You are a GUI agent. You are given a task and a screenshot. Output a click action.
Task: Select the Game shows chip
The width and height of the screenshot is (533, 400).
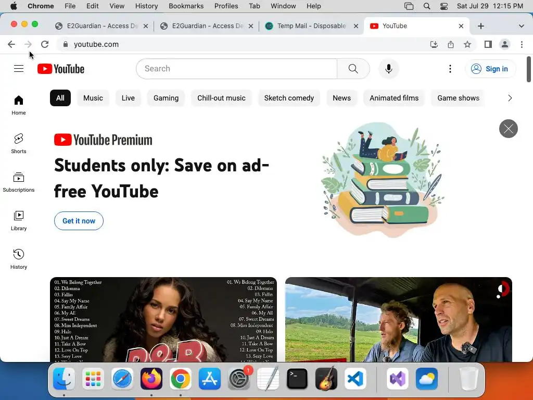click(x=458, y=98)
